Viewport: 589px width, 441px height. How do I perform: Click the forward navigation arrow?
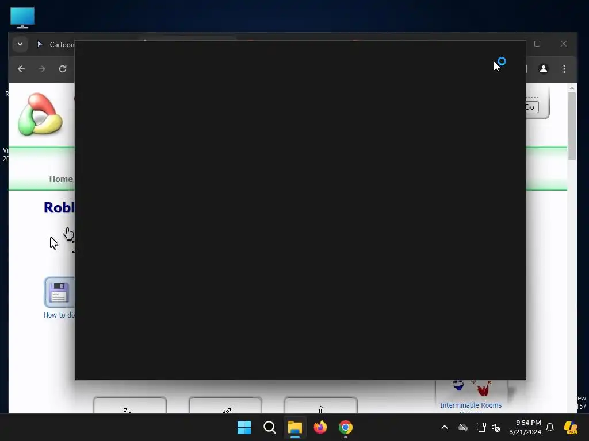(x=41, y=69)
